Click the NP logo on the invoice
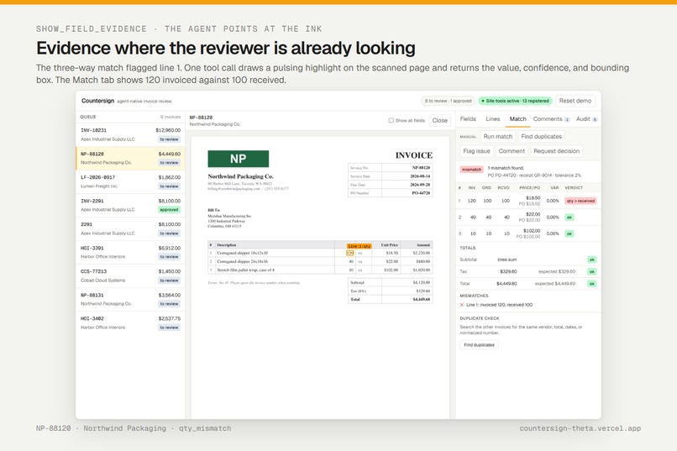The height and width of the screenshot is (451, 677). [x=239, y=159]
